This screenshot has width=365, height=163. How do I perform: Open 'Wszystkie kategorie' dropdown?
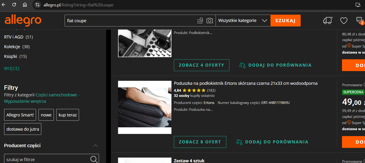coord(243,21)
